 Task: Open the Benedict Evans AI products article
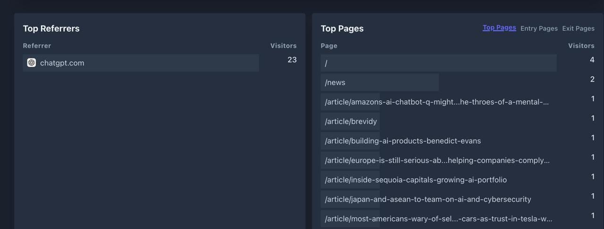click(403, 141)
